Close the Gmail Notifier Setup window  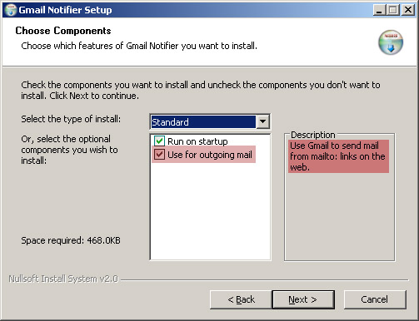coord(408,10)
